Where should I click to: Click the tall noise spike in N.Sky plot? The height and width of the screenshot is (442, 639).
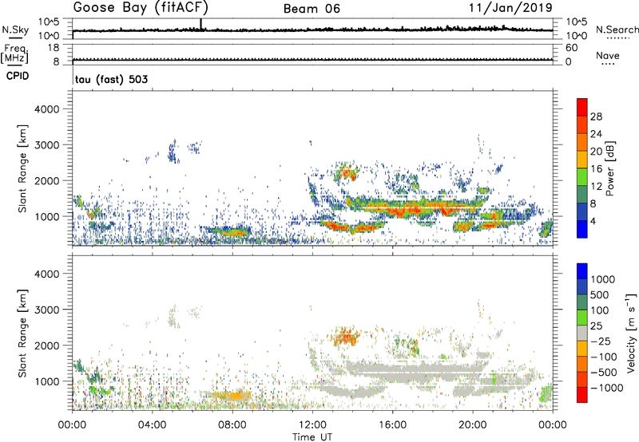click(x=200, y=24)
